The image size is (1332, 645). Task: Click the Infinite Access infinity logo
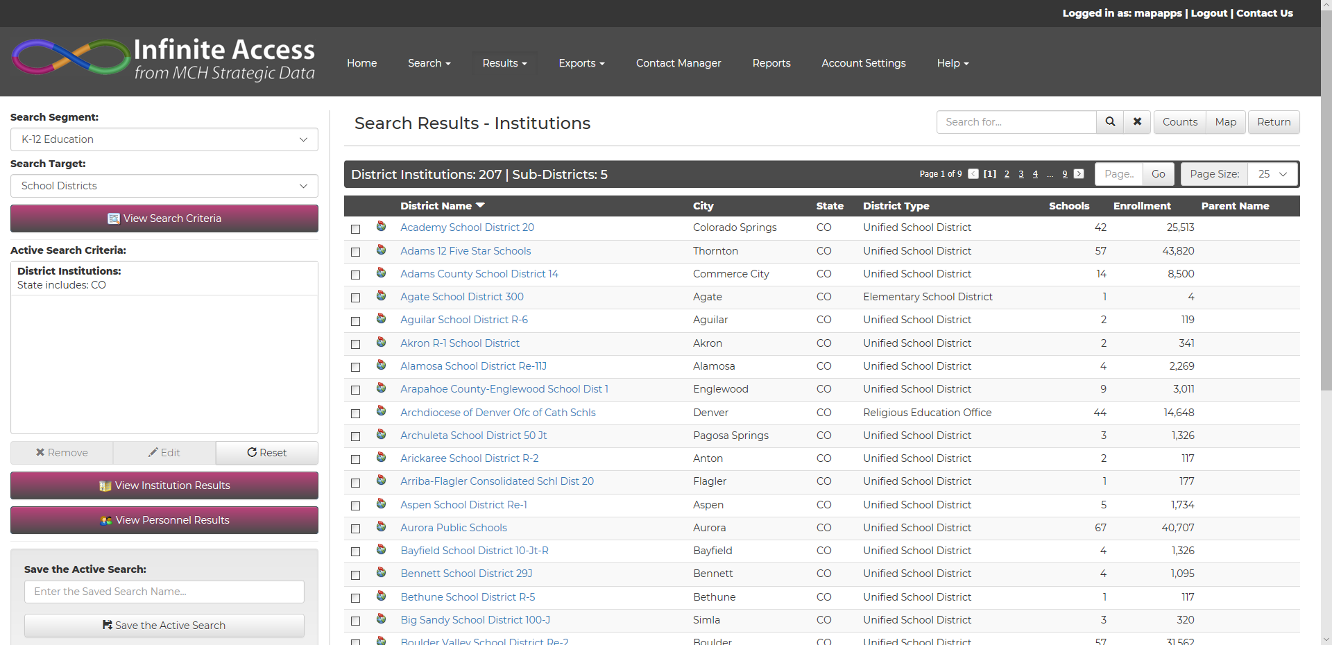point(71,57)
